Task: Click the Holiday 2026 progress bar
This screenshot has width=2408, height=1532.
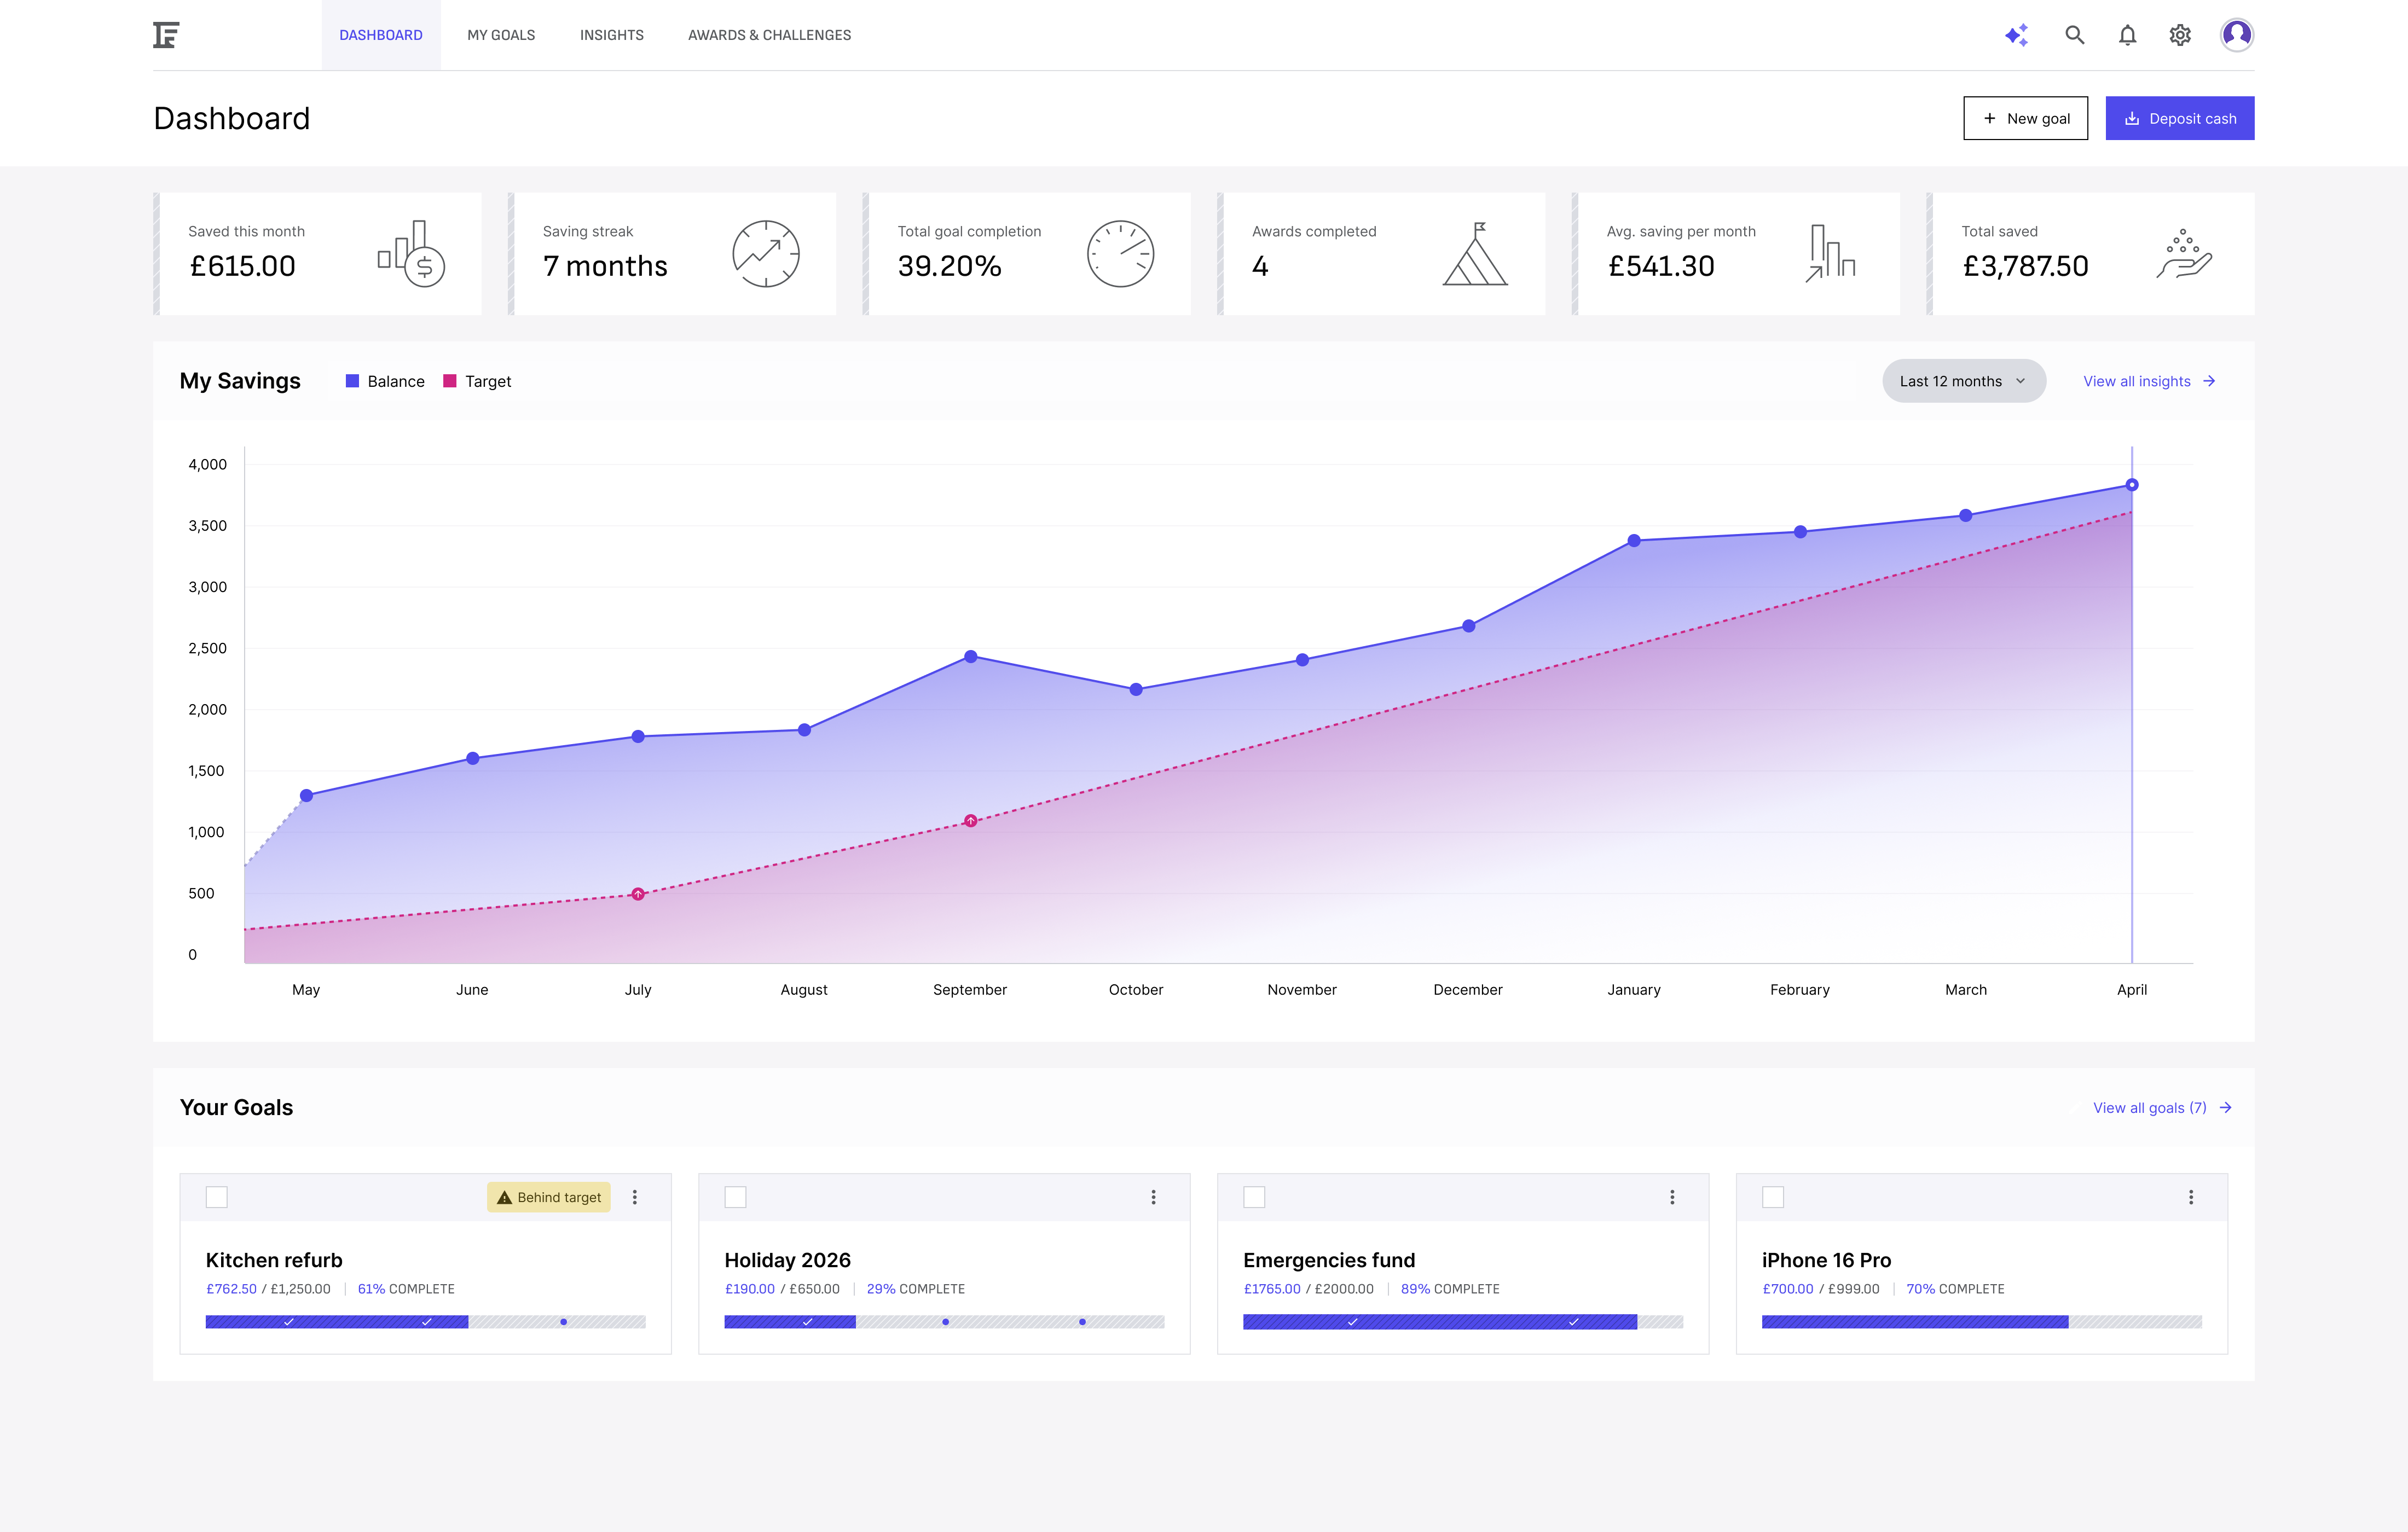Action: click(944, 1322)
